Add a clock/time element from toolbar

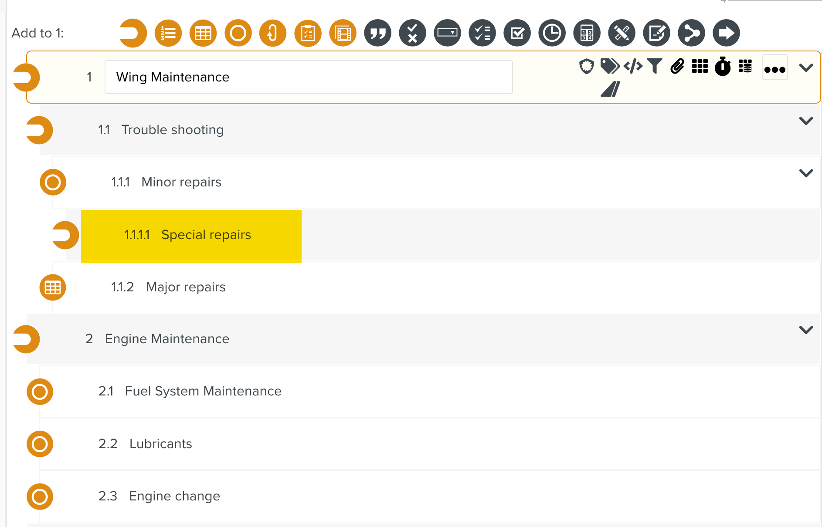point(552,33)
